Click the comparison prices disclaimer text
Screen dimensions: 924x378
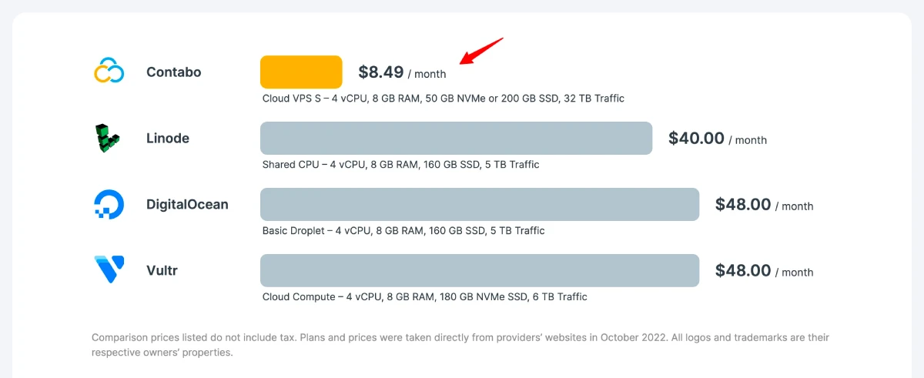click(x=460, y=345)
